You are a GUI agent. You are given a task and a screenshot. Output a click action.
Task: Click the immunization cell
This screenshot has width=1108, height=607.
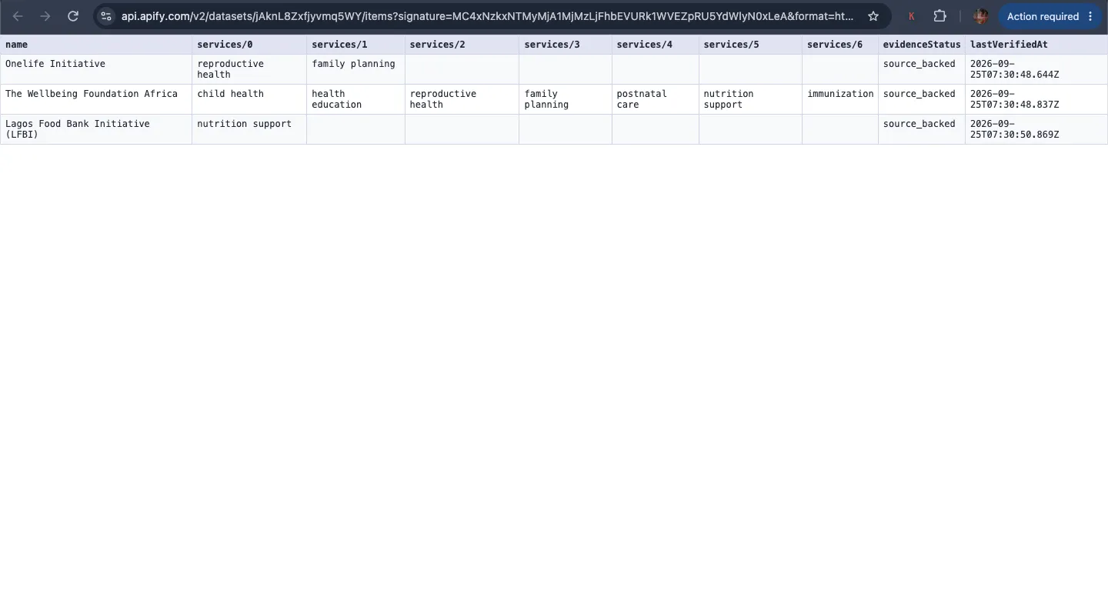839,99
